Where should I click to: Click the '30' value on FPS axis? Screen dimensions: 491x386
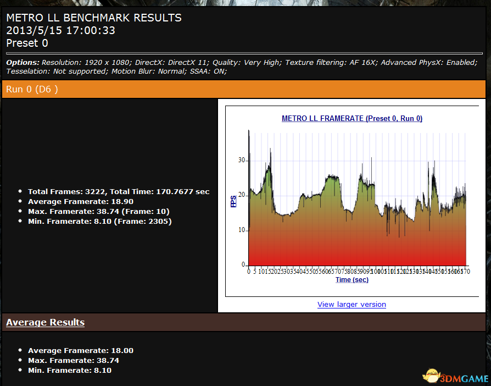242,160
